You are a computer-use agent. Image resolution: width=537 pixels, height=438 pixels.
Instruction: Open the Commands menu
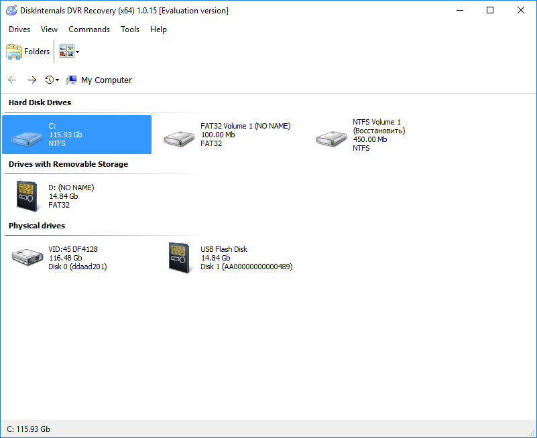[89, 29]
